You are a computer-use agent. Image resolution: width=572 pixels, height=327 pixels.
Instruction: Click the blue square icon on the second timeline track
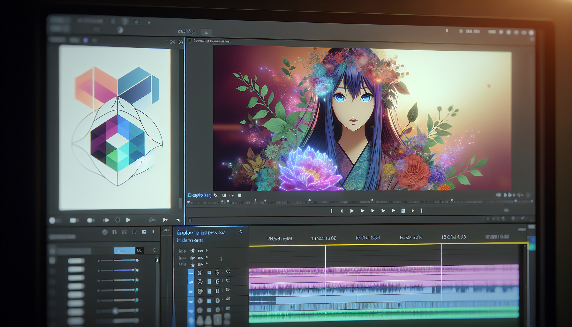(x=209, y=282)
